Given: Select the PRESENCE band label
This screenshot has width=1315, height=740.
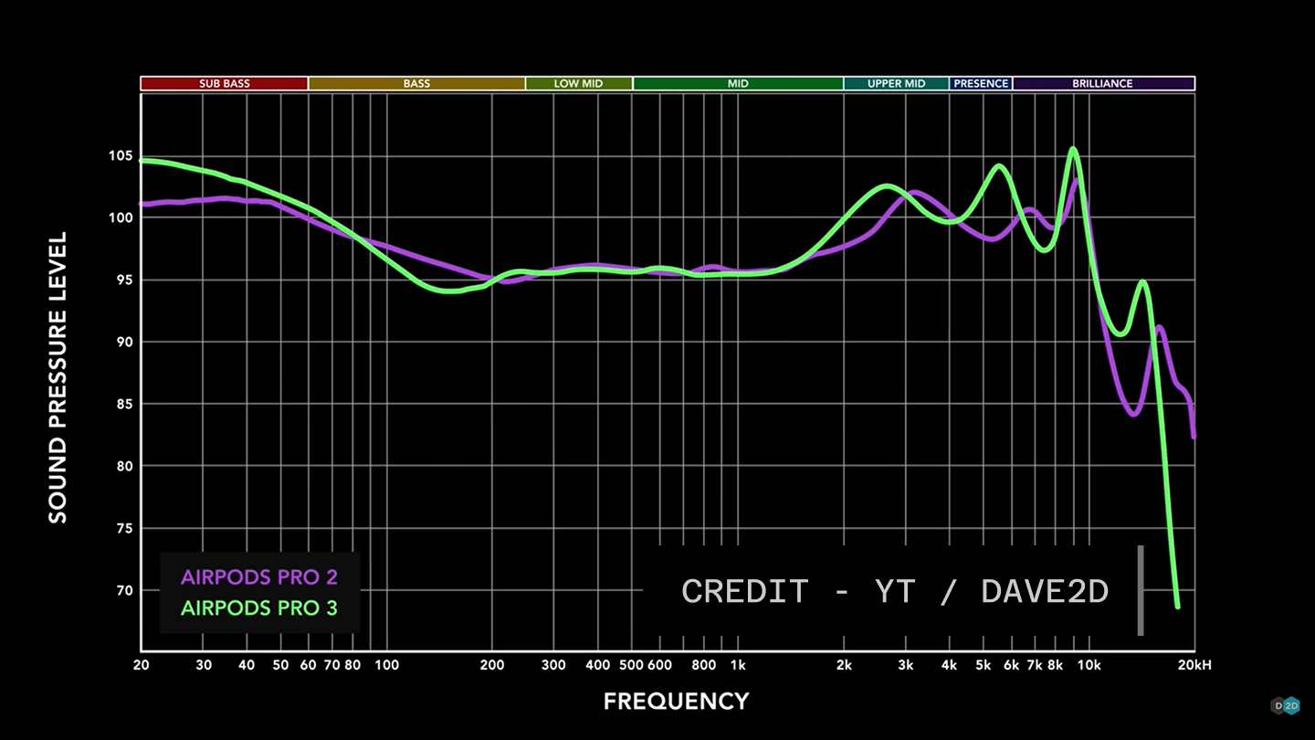Looking at the screenshot, I should coord(981,83).
